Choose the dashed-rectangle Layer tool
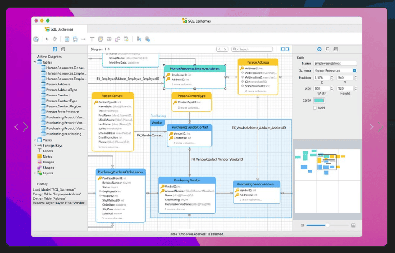The width and height of the screenshot is (395, 253). point(75,39)
